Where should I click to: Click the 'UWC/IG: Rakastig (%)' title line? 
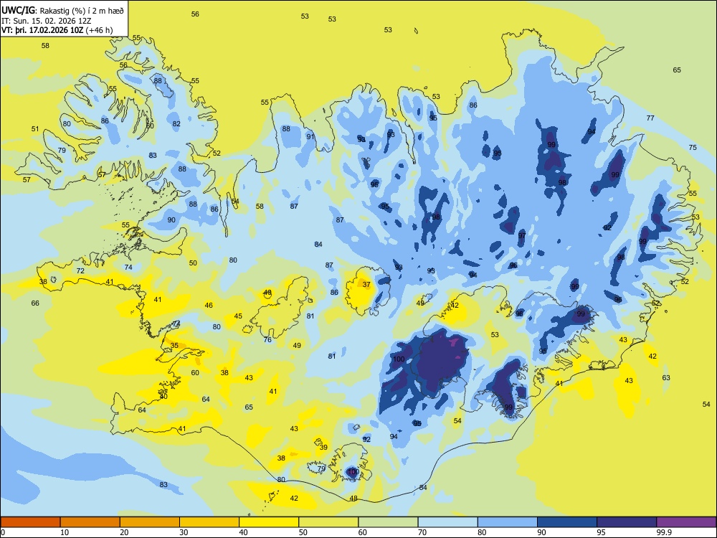point(62,10)
